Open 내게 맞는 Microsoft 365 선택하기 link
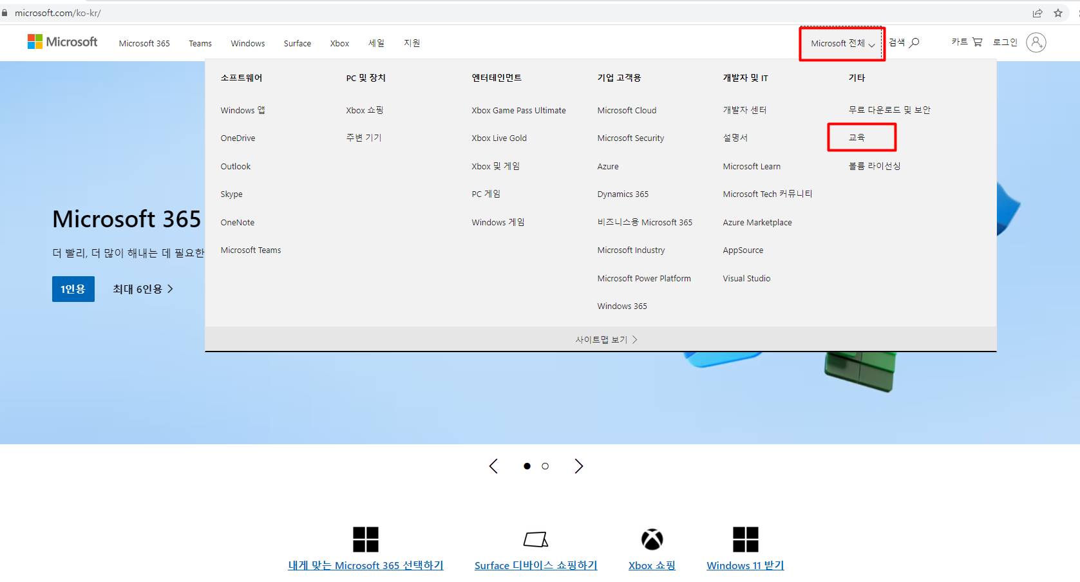 pos(366,565)
